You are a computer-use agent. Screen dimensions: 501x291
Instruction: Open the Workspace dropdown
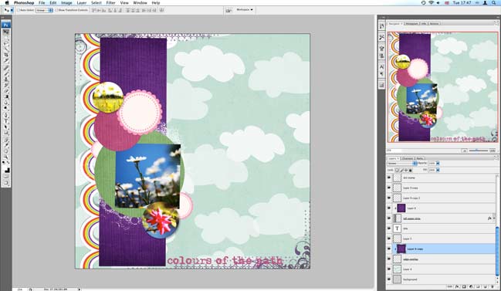point(245,10)
